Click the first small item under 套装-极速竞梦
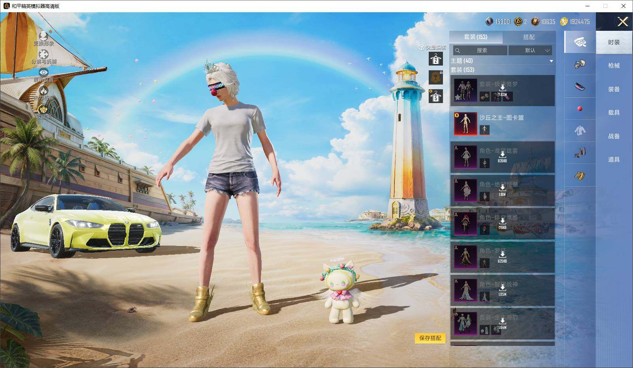633x368 pixels. point(484,96)
